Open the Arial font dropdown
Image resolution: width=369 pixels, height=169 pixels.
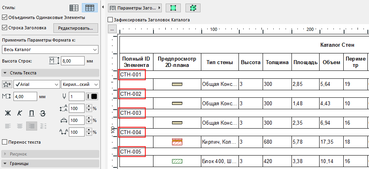pyautogui.click(x=37, y=84)
